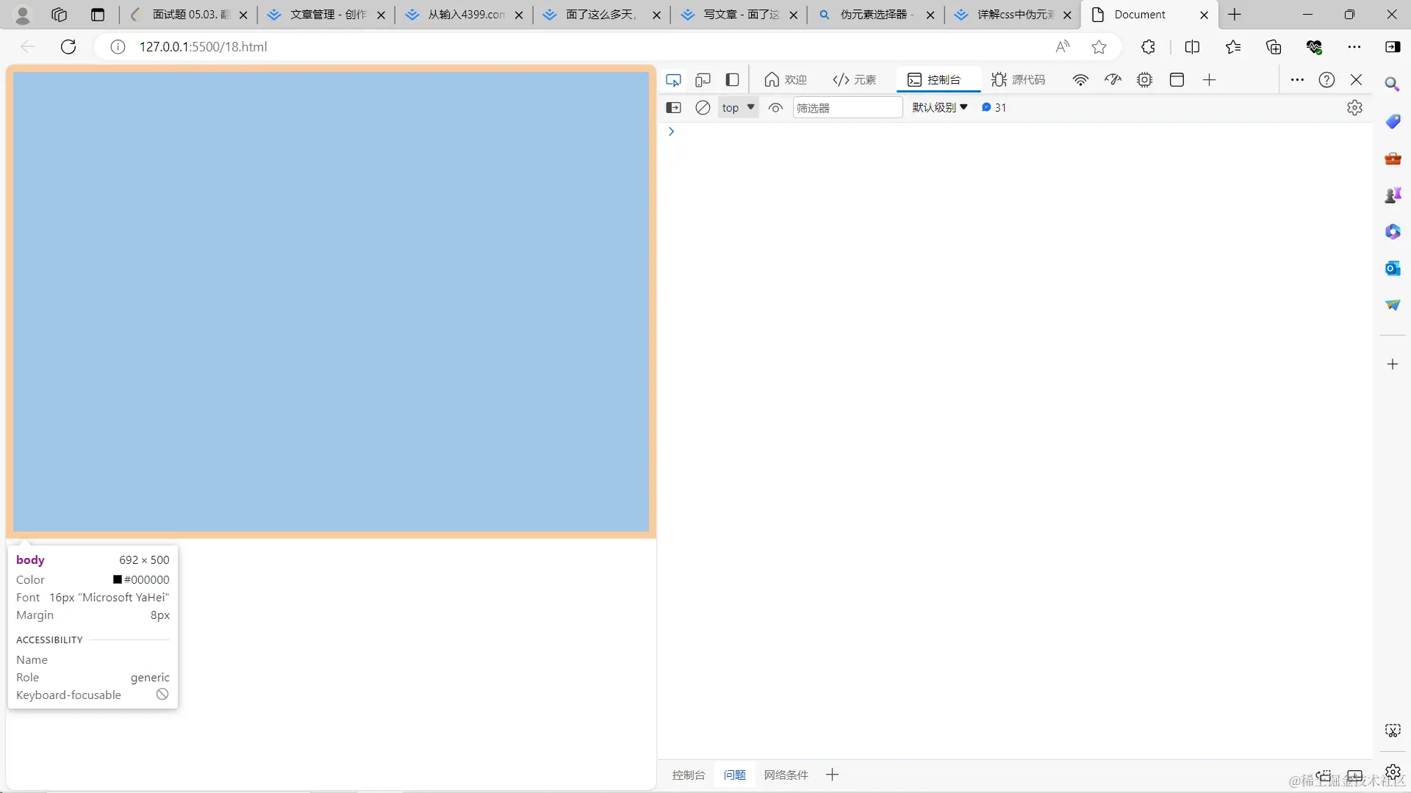Screen dimensions: 1411x793
Task: Toggle device emulation mode icon
Action: pyautogui.click(x=703, y=80)
